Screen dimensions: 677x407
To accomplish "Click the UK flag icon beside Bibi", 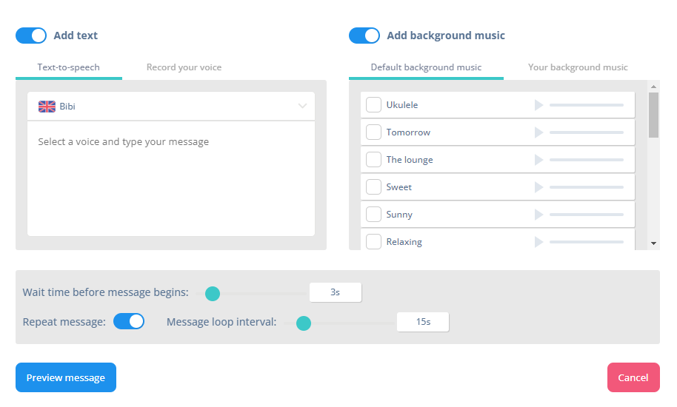I will pyautogui.click(x=47, y=106).
